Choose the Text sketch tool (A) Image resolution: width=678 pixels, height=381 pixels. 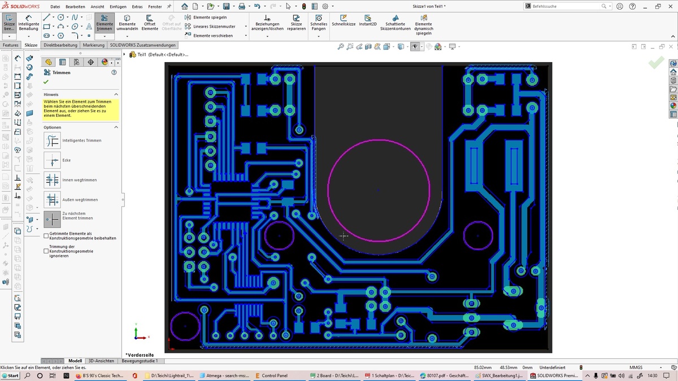89,26
